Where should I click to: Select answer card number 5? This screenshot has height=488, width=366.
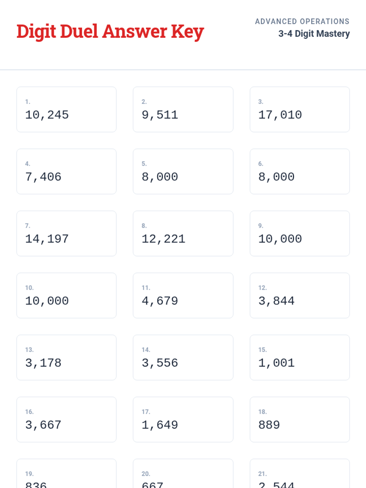point(183,171)
